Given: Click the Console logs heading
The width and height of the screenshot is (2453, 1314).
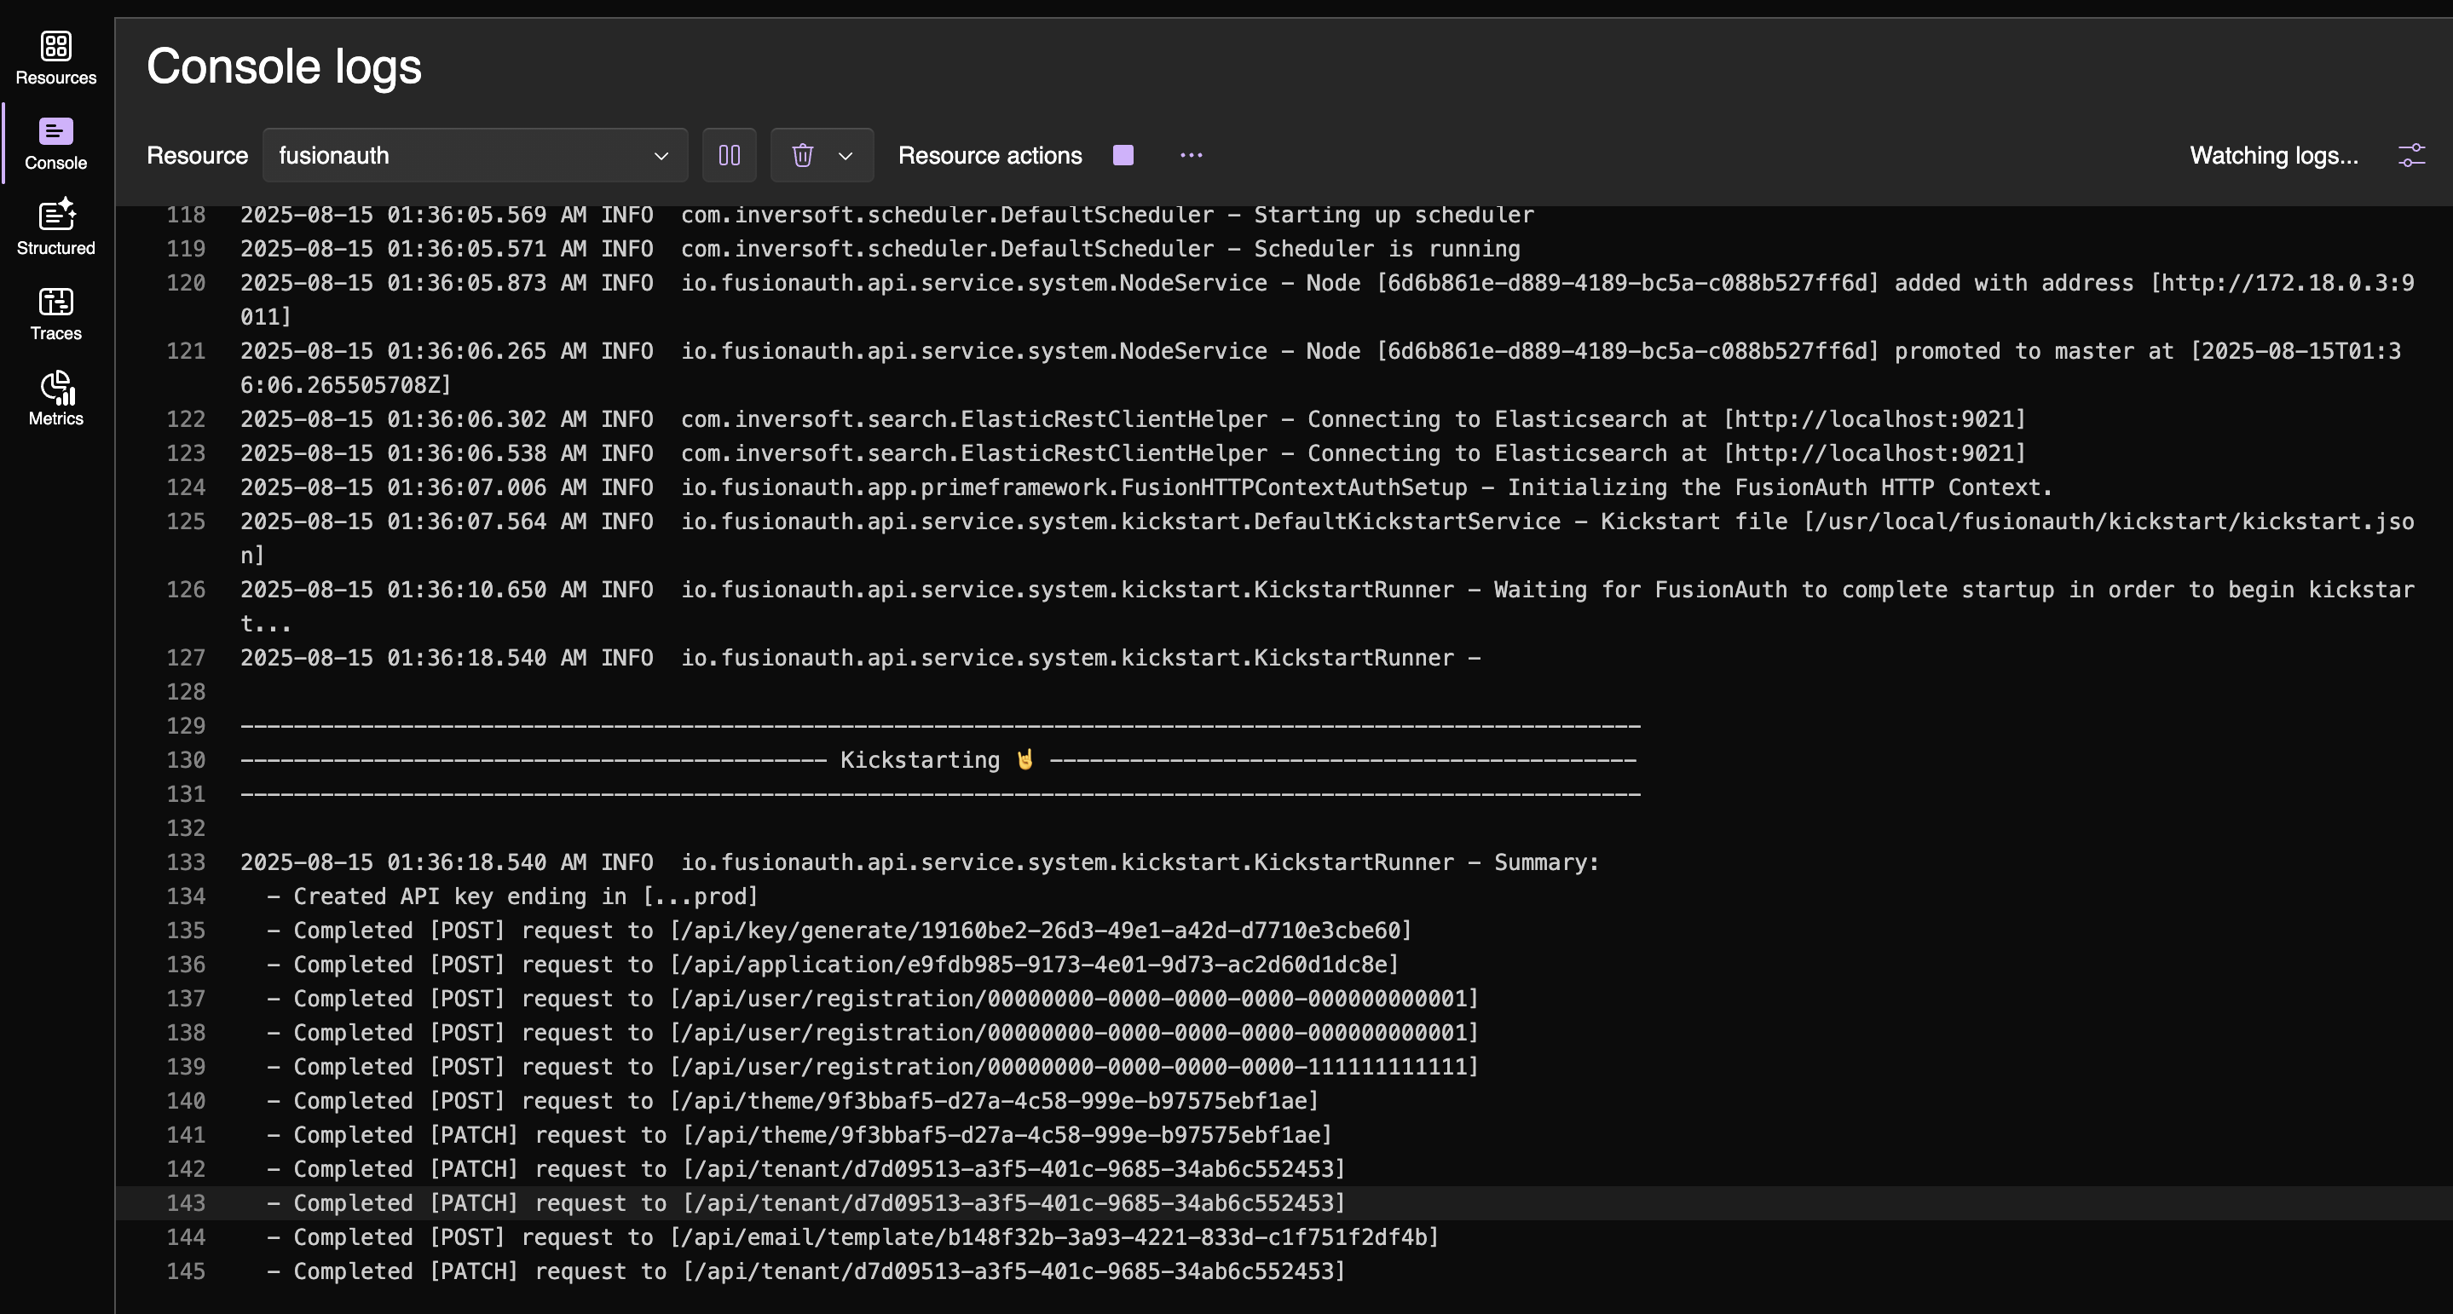Looking at the screenshot, I should coord(284,65).
